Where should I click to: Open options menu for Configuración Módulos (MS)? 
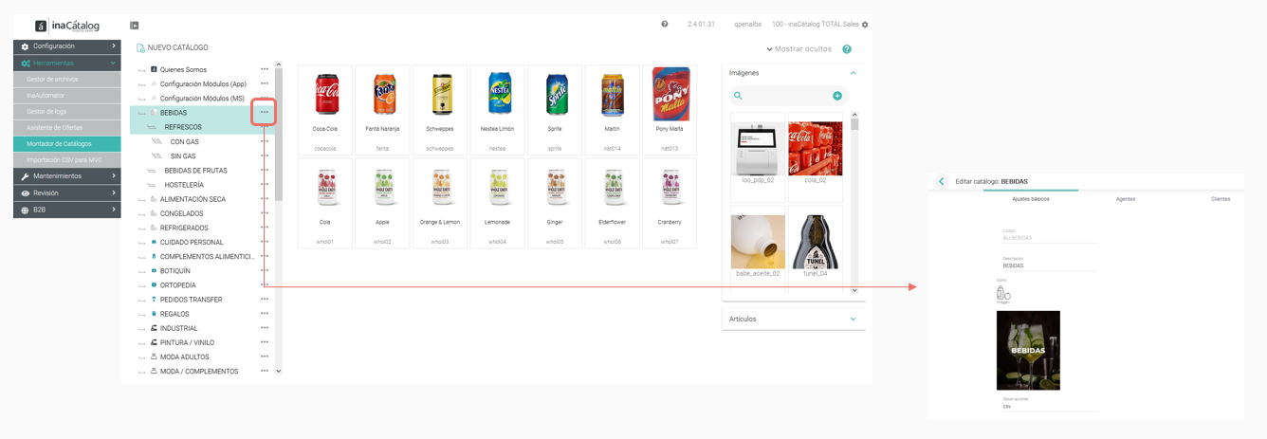coord(265,98)
